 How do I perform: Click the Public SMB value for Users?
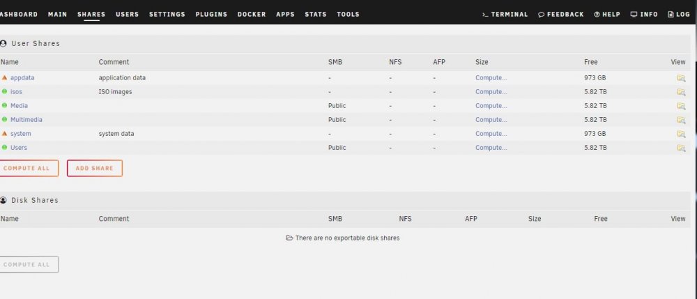337,147
